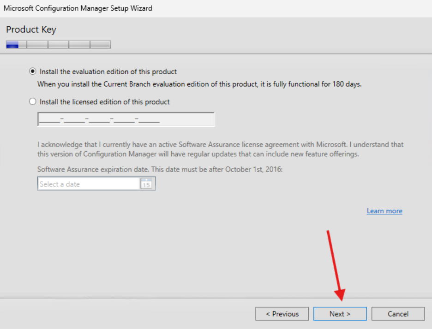This screenshot has height=329, width=432.
Task: Click the highlighted blue progress segment
Action: click(x=12, y=44)
